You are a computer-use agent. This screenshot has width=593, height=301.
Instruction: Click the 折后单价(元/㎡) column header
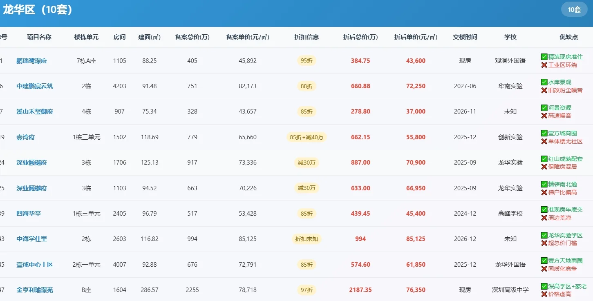[416, 37]
